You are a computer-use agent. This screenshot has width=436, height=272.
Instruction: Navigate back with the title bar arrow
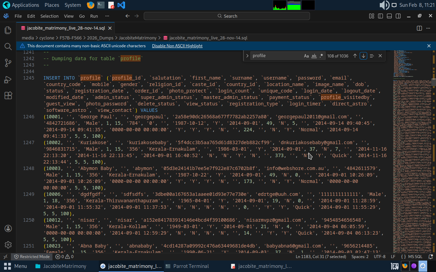[x=128, y=16]
